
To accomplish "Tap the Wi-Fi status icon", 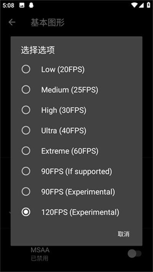I will (135, 5).
